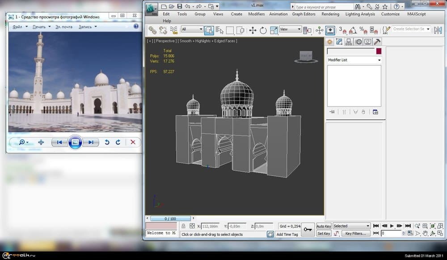Toggle the 3D Snaps button
This screenshot has width=447, height=260.
[342, 30]
